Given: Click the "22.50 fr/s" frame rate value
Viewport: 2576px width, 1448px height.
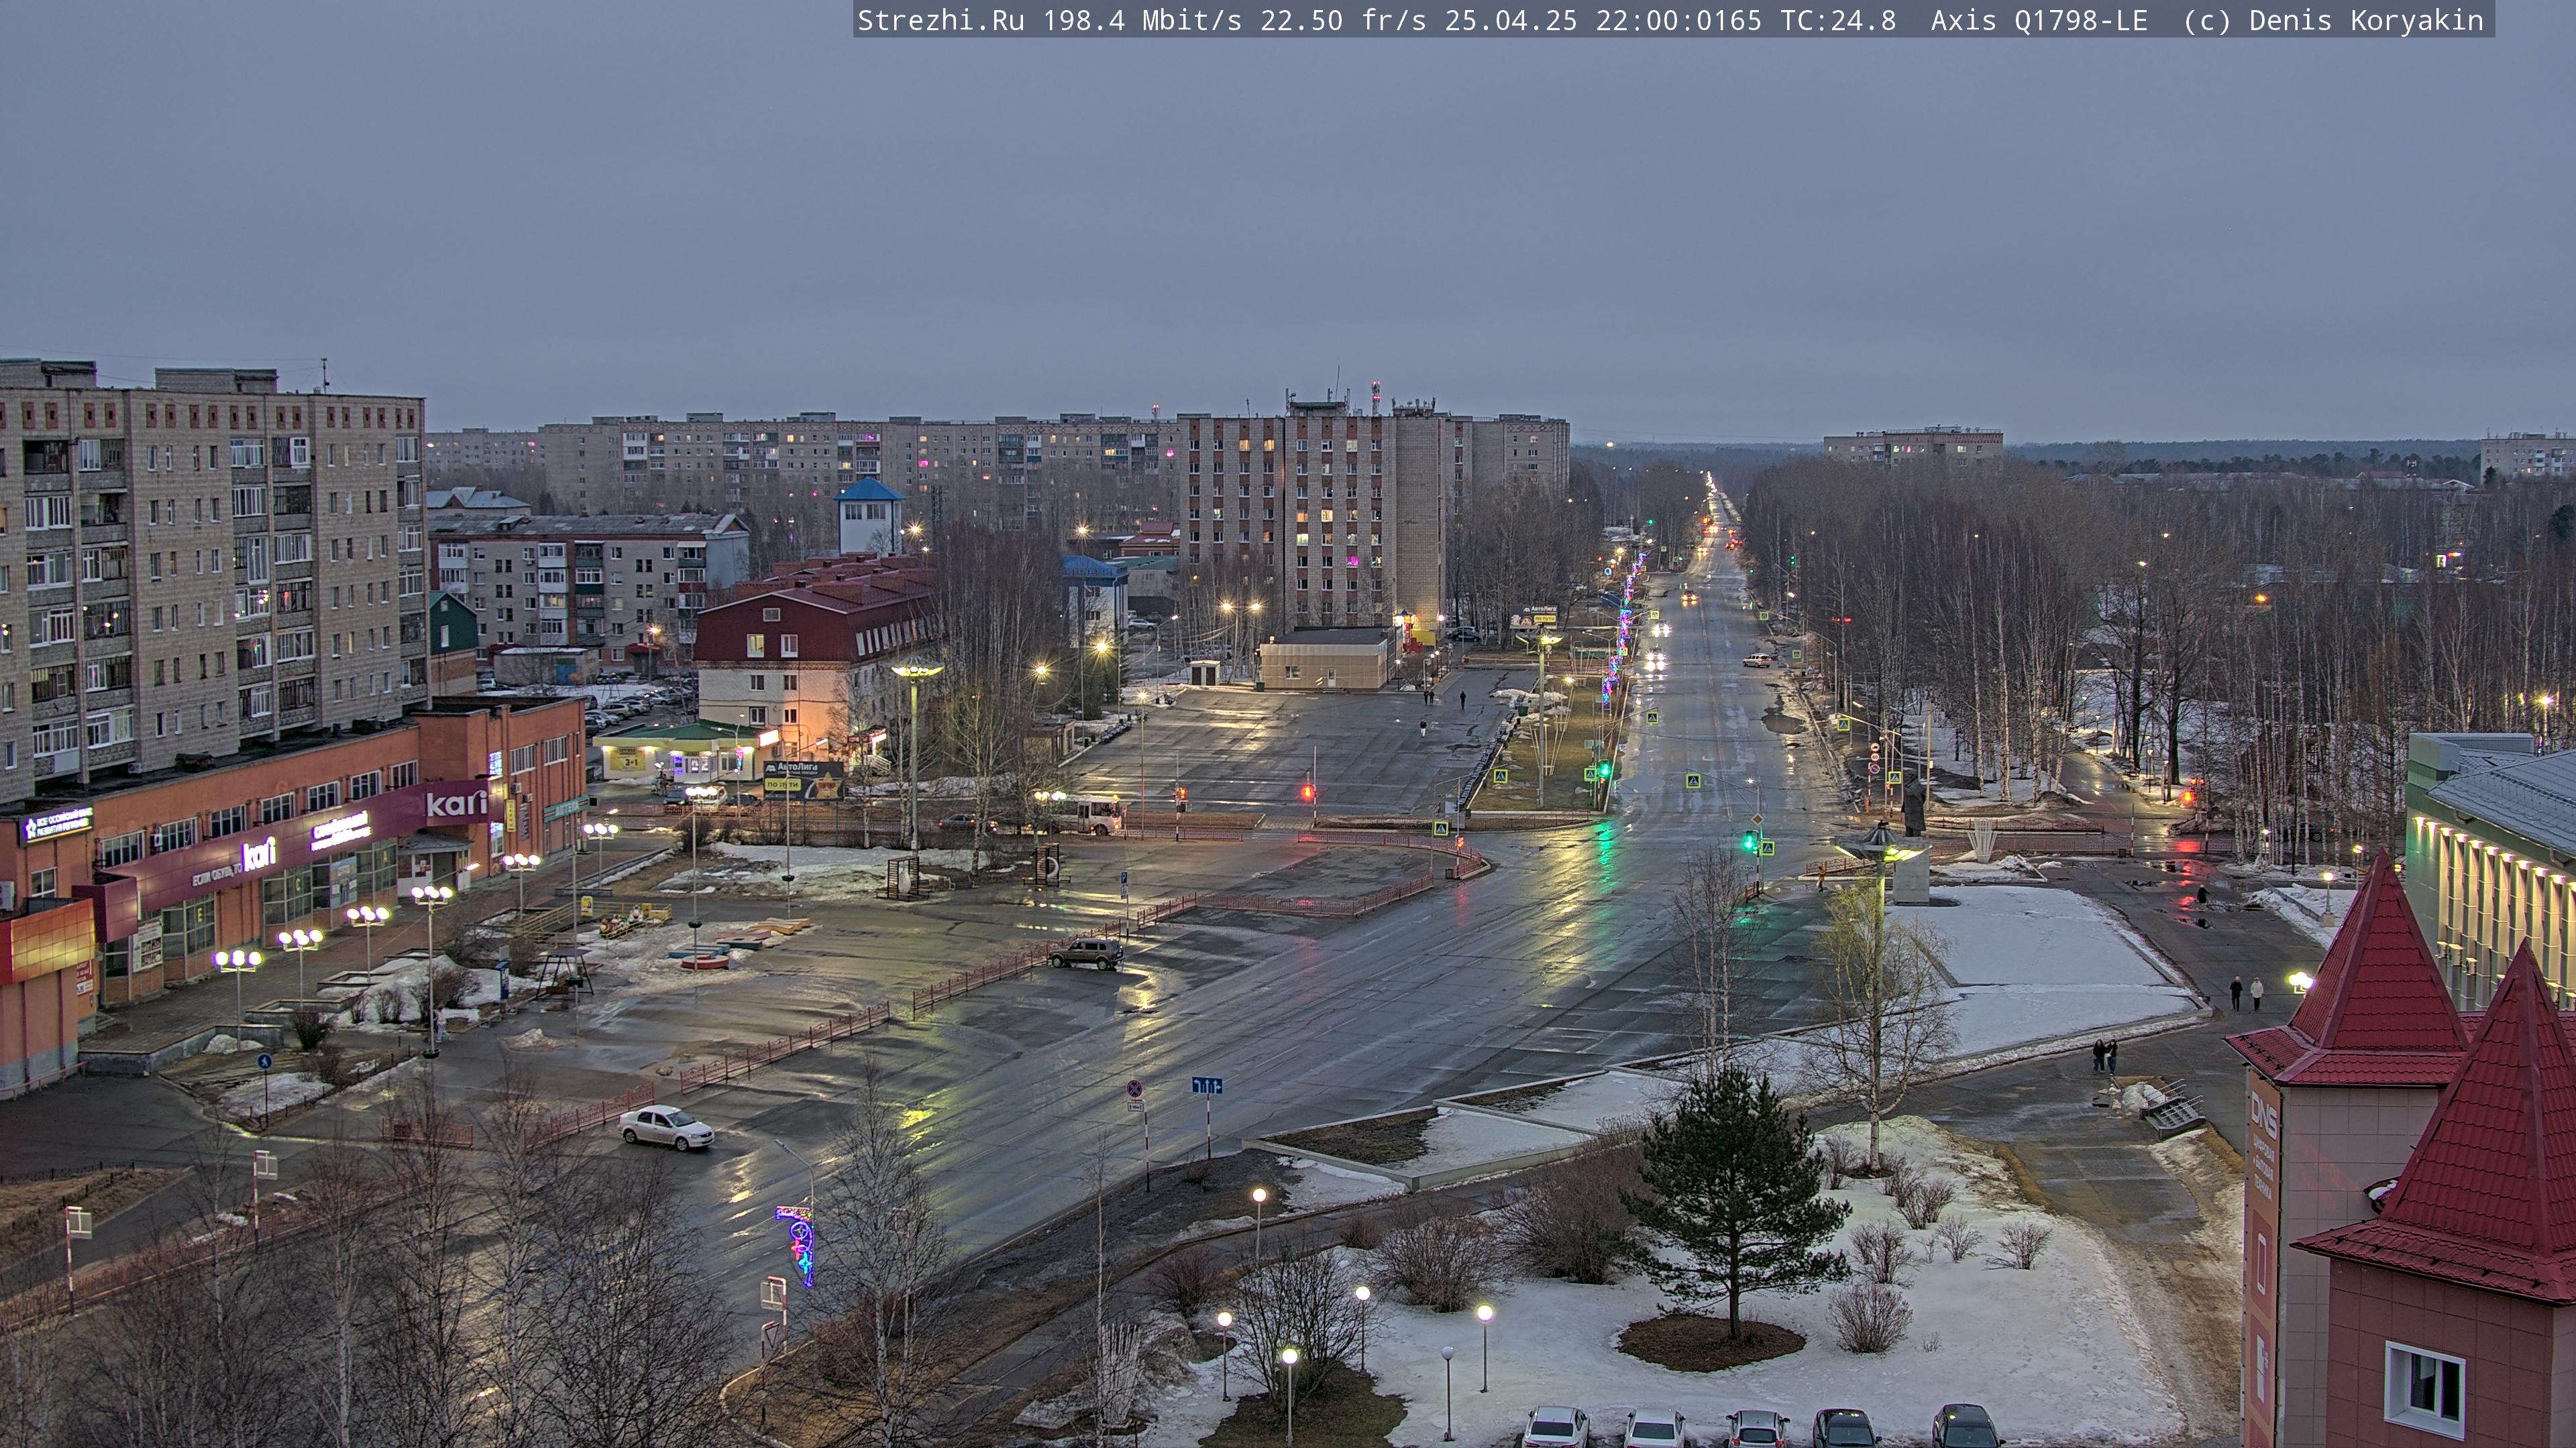Looking at the screenshot, I should tap(1343, 20).
